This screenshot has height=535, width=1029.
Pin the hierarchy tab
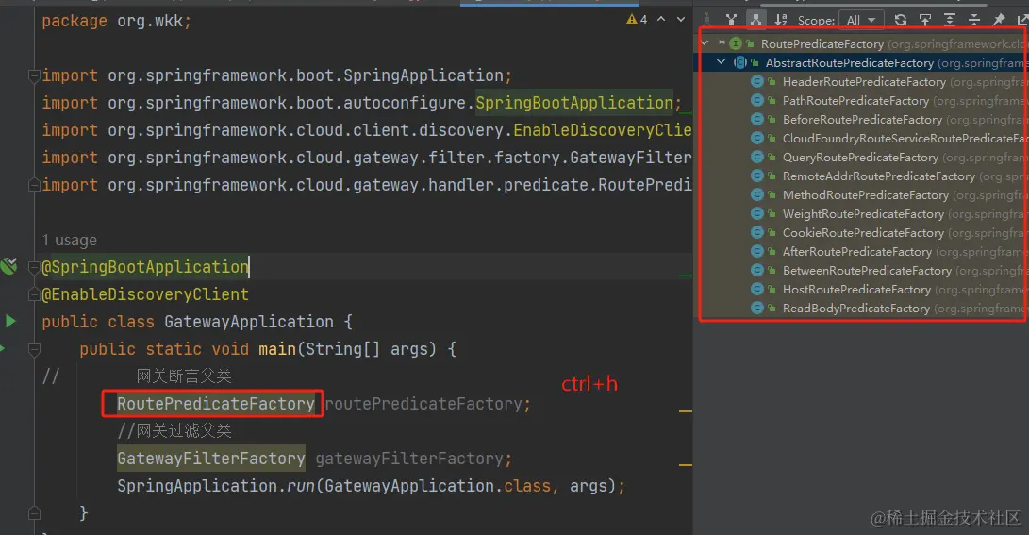[999, 20]
